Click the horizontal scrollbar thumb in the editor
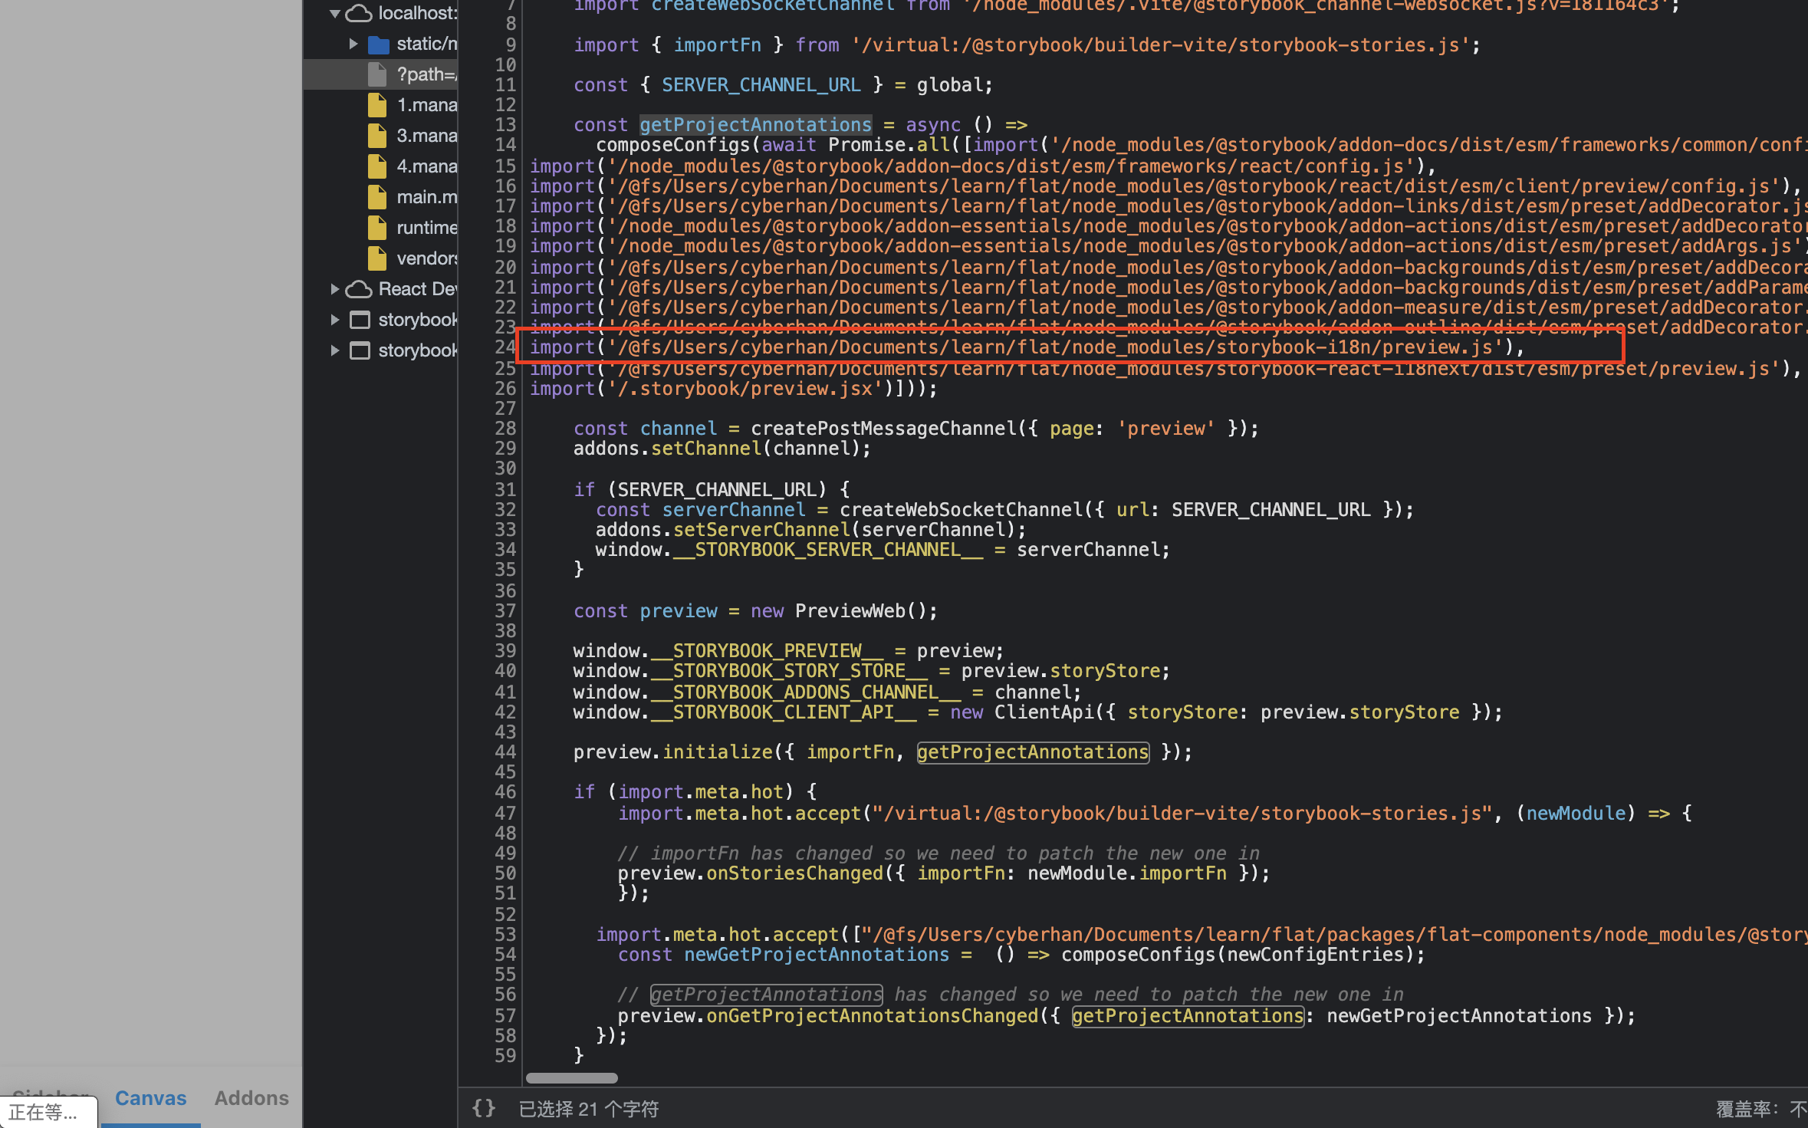 571,1078
